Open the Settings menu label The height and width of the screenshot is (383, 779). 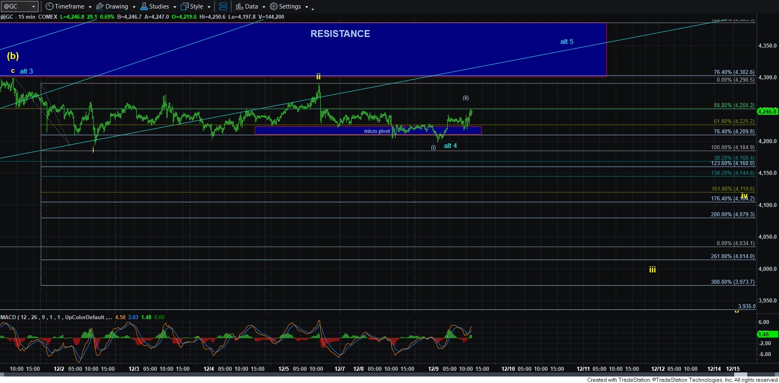(290, 7)
